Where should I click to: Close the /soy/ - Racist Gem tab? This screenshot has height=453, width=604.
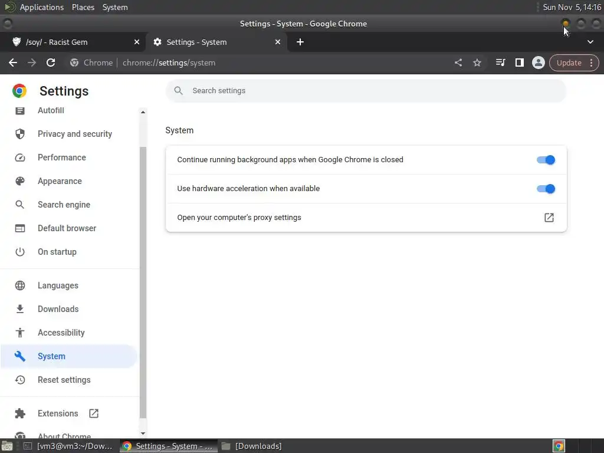[137, 42]
